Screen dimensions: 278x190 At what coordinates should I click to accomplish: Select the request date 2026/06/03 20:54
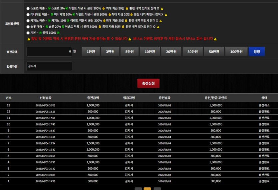click(46, 156)
